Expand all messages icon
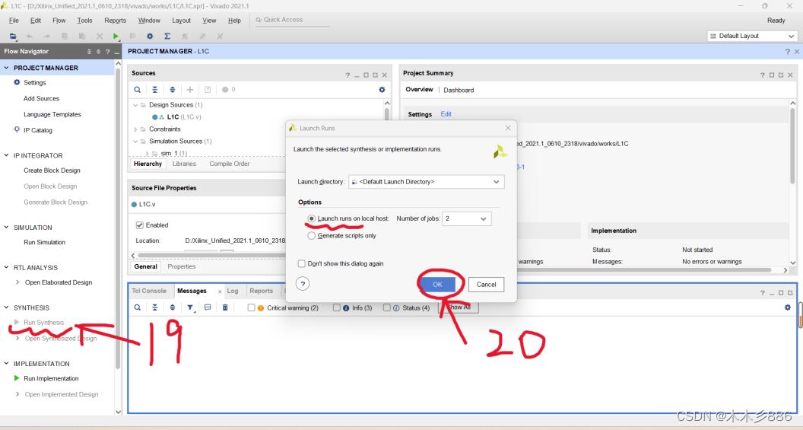803x430 pixels. (x=172, y=307)
